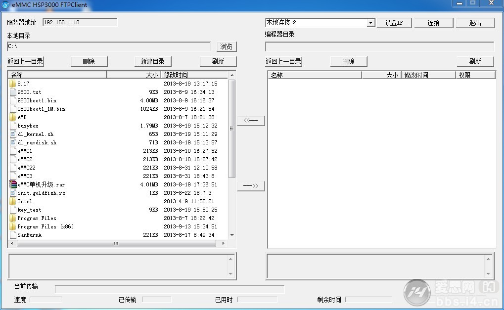
Task: Select the 8.17 folder icon
Action: (13, 84)
